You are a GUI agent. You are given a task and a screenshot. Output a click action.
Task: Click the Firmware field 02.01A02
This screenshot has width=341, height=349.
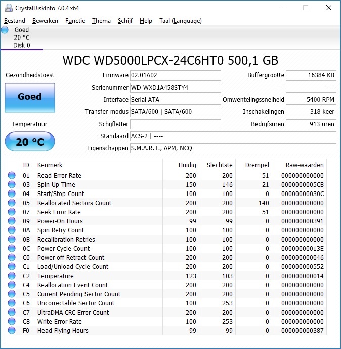pos(176,75)
